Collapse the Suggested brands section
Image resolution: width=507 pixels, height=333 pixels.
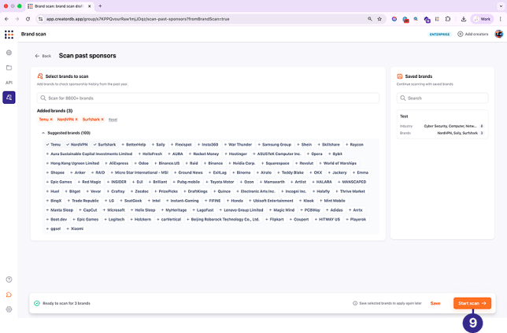coord(44,133)
